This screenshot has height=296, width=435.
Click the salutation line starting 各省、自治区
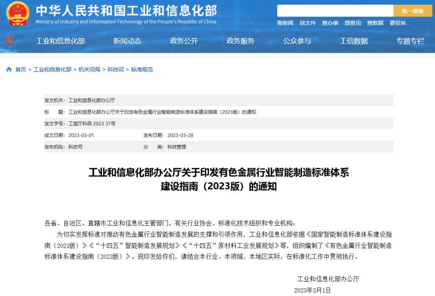170,223
